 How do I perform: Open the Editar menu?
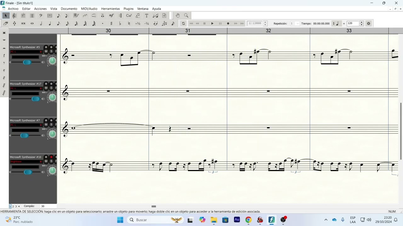[26, 9]
